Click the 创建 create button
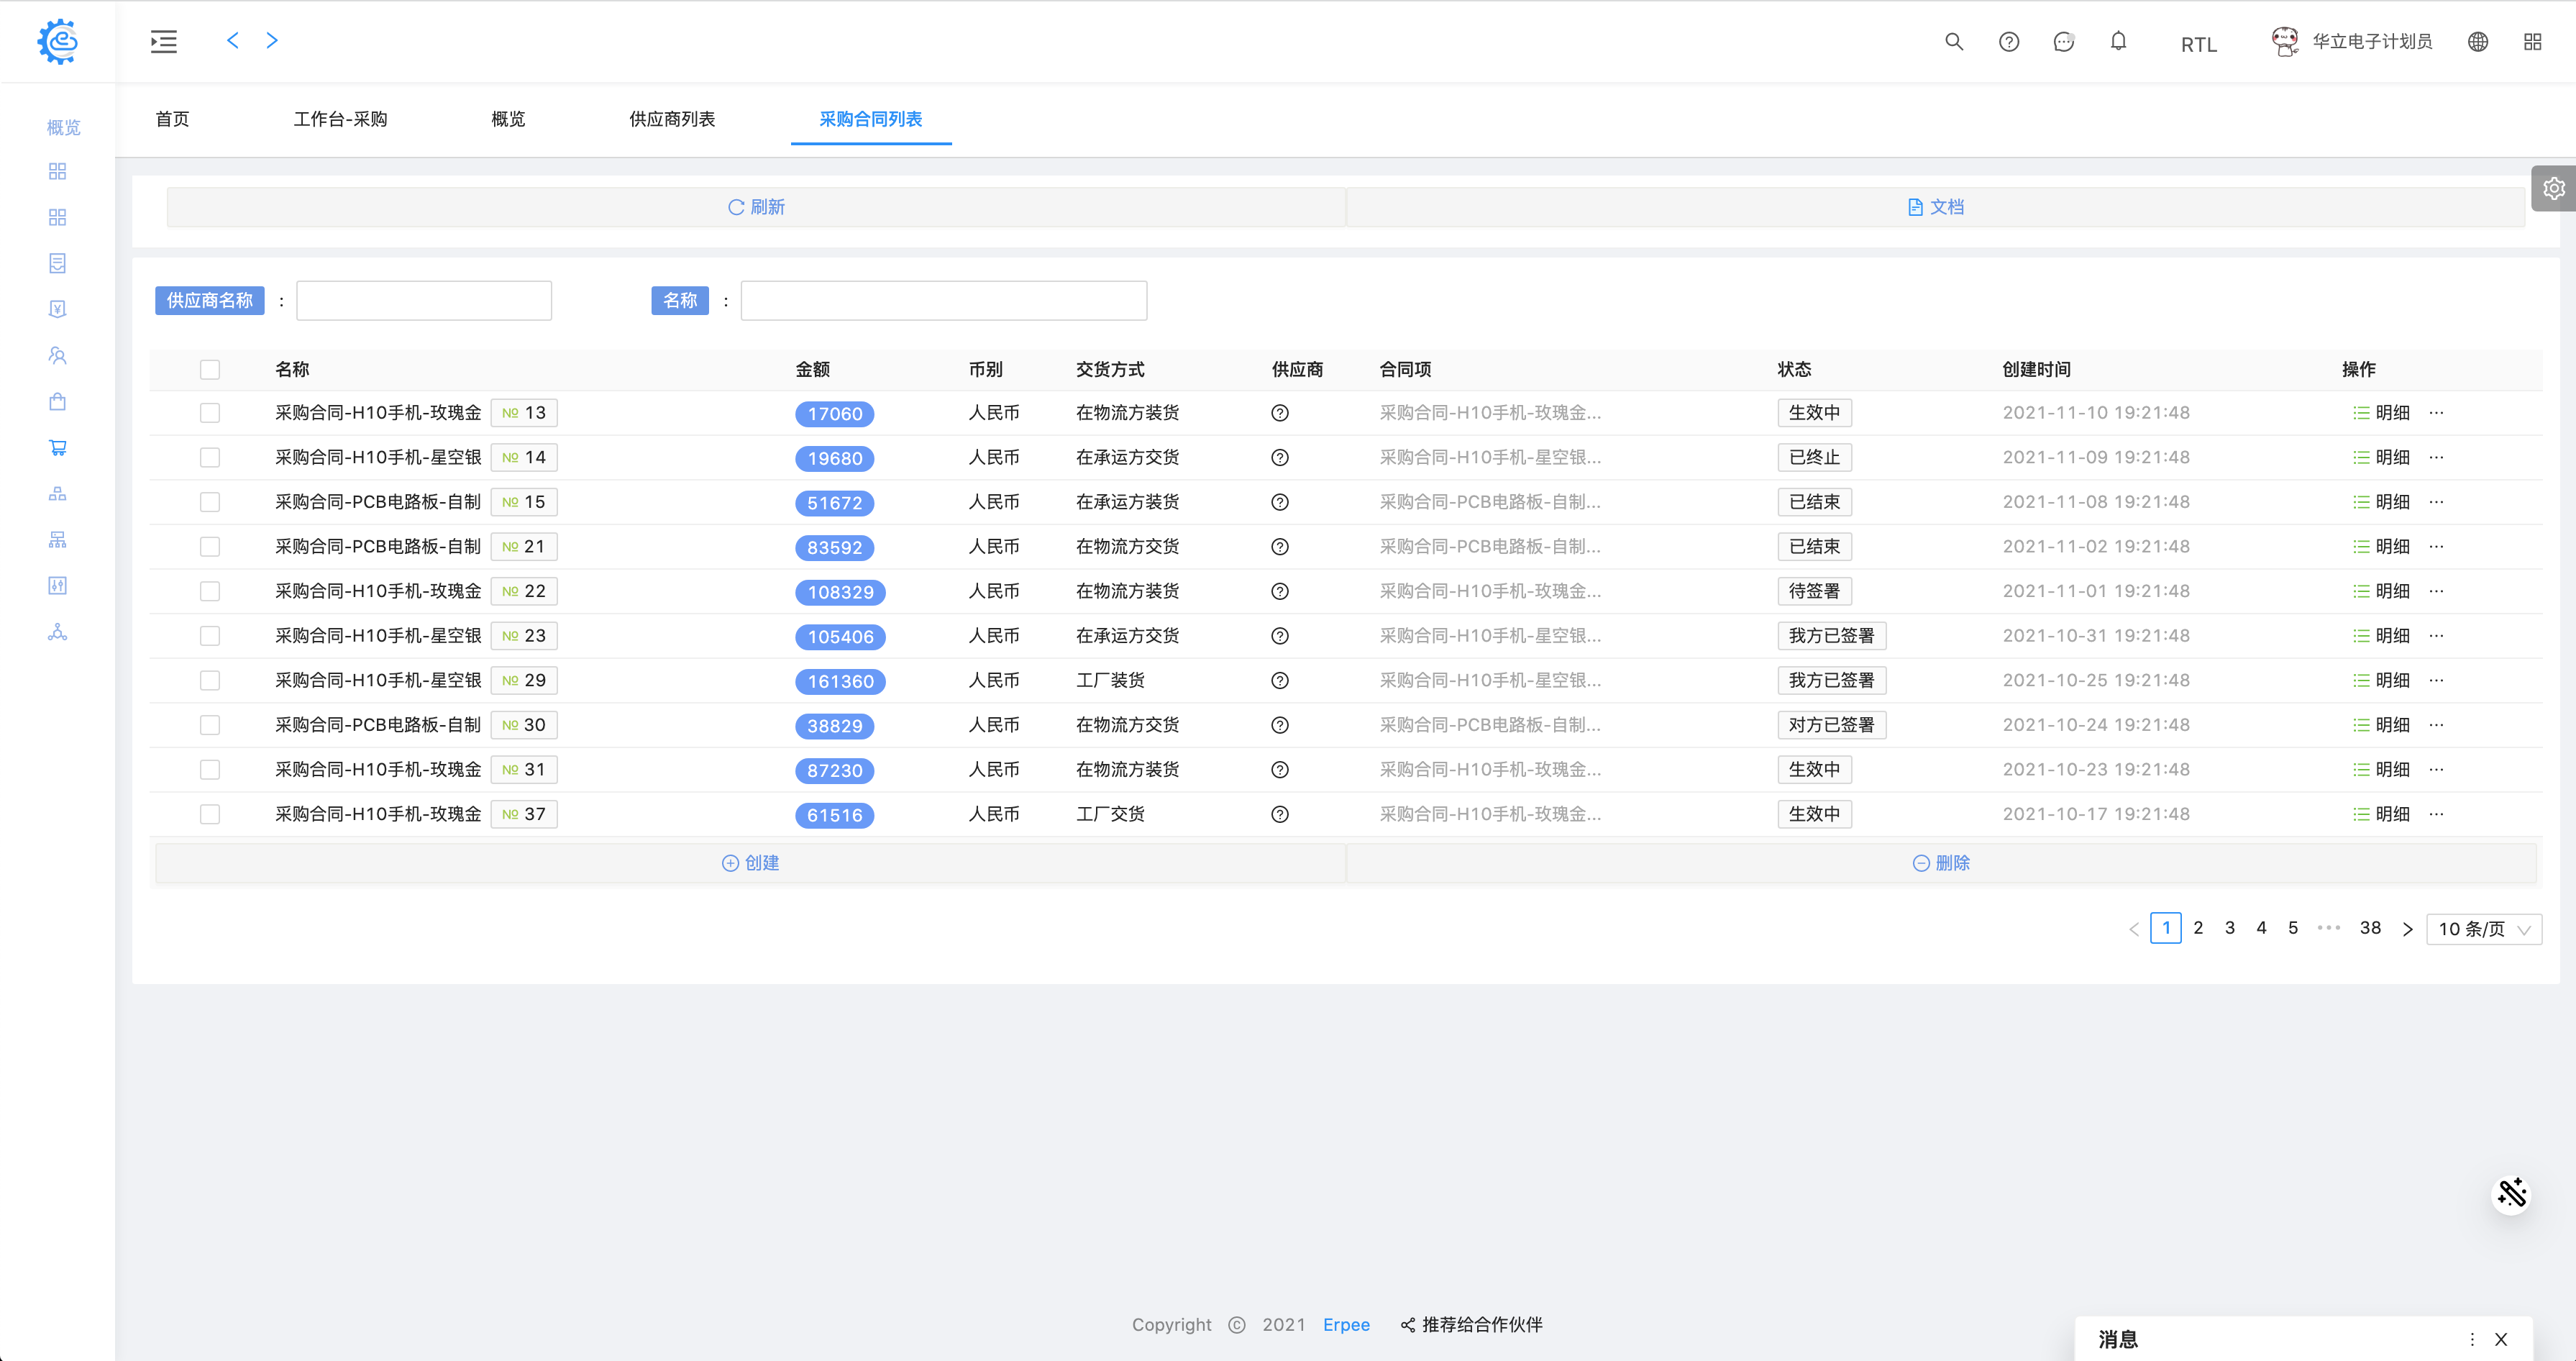2576x1361 pixels. coord(750,863)
